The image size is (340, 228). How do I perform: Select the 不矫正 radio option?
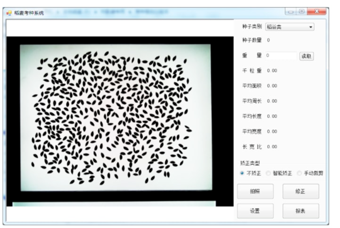pyautogui.click(x=242, y=173)
